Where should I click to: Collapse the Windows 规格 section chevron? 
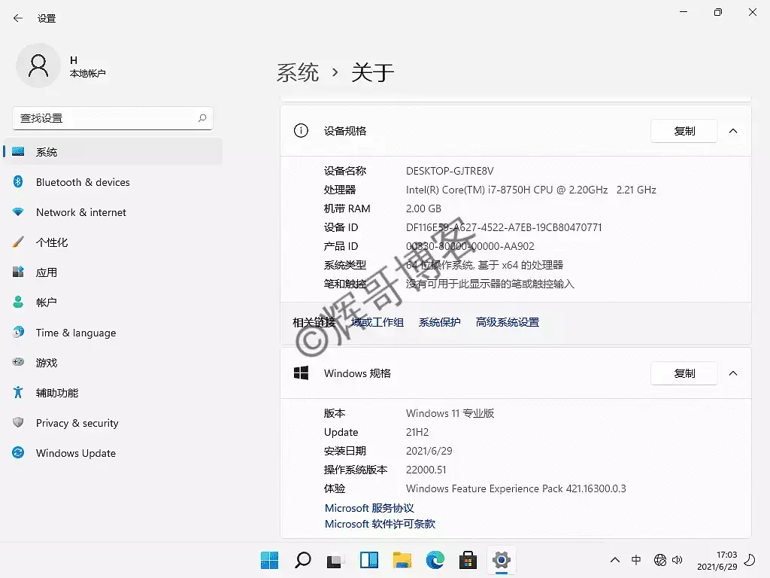coord(733,373)
